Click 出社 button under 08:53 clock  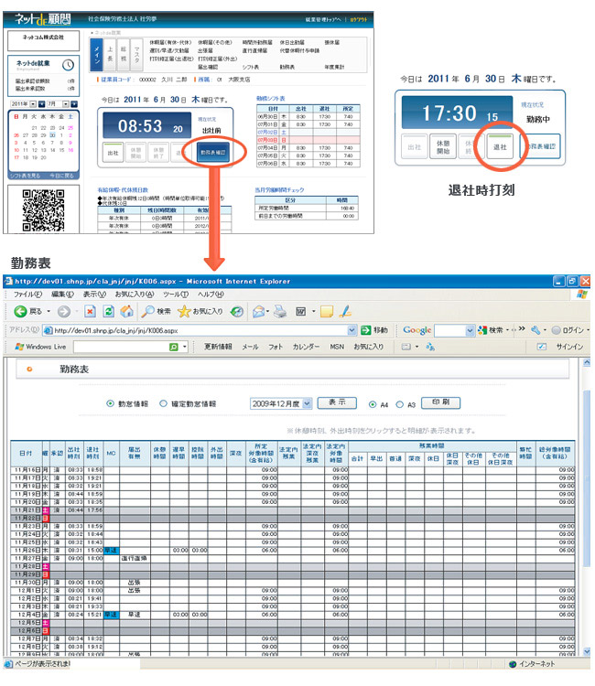click(113, 153)
